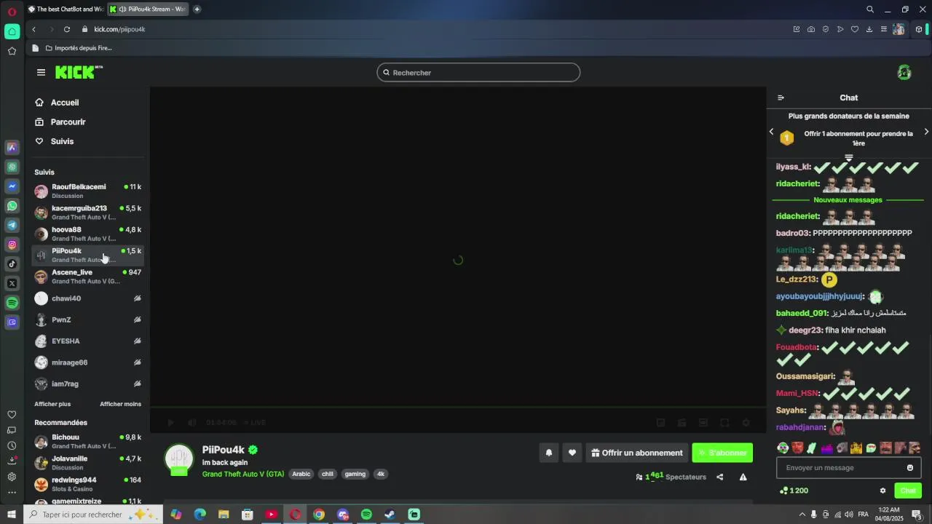Toggle theater mode in player
This screenshot has height=524, width=932.
(x=703, y=422)
